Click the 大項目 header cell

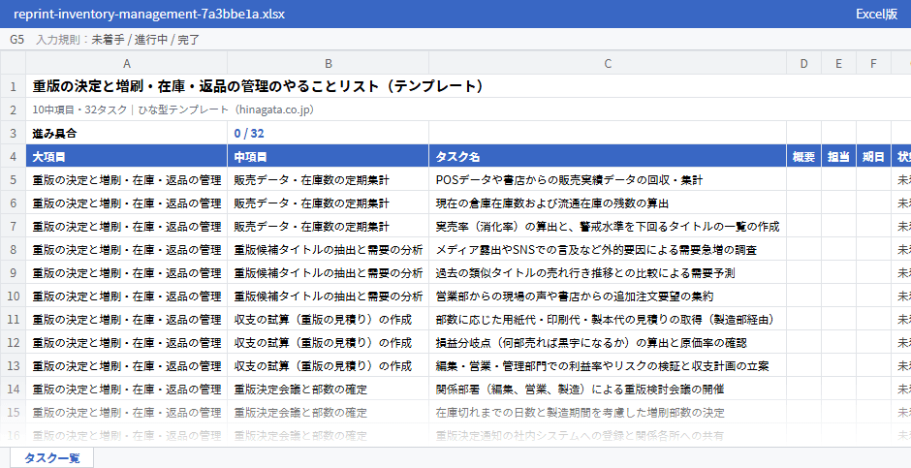(x=127, y=156)
